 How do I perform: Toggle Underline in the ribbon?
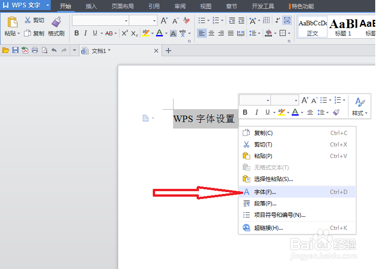[95, 33]
